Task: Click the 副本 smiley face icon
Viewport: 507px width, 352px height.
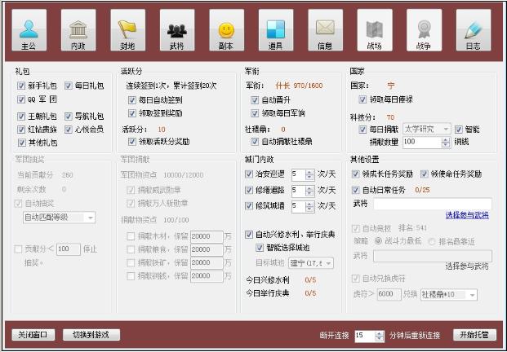Action: [x=226, y=32]
